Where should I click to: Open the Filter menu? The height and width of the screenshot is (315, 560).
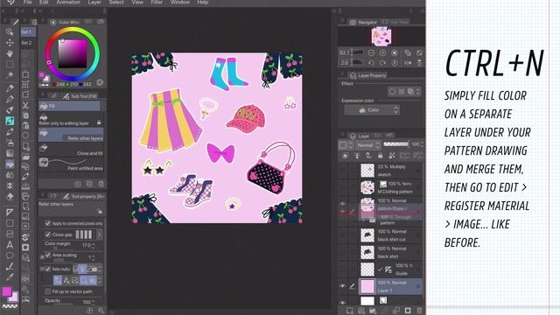[x=157, y=2]
